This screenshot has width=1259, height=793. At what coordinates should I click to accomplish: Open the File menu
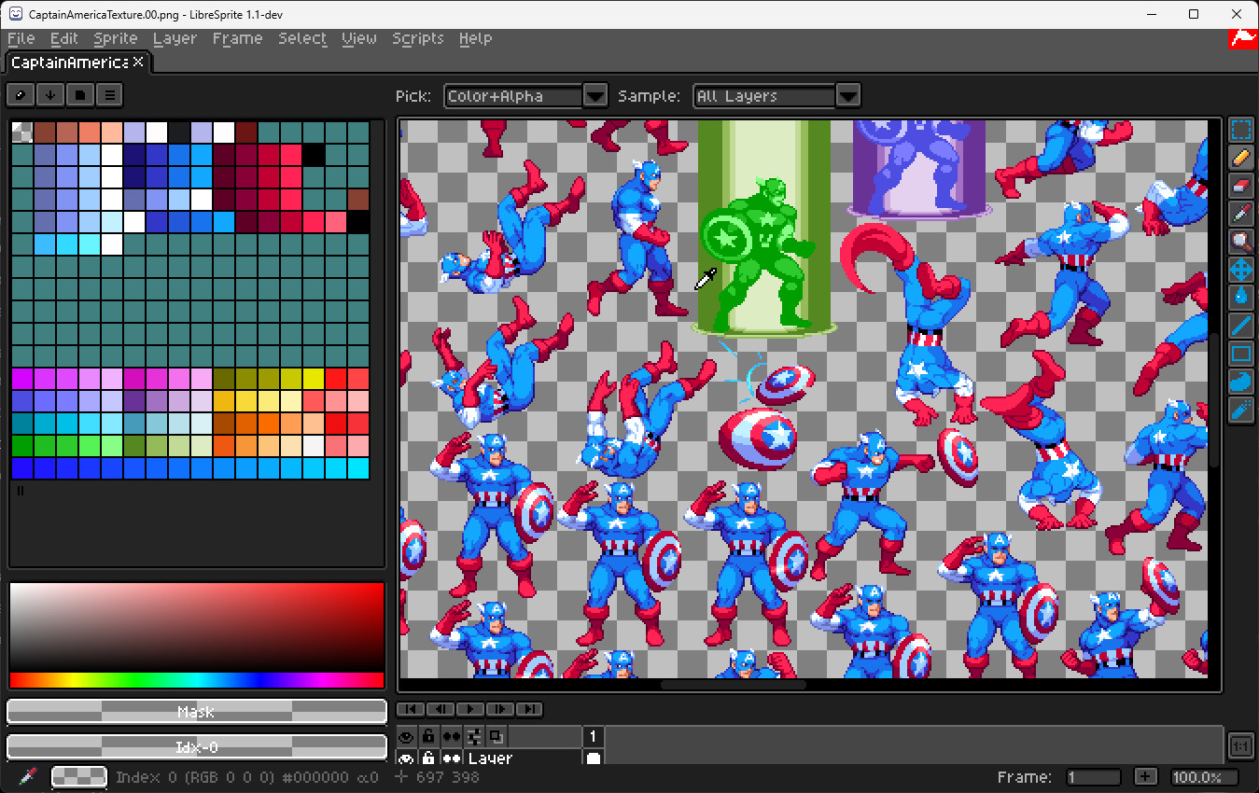tap(21, 38)
